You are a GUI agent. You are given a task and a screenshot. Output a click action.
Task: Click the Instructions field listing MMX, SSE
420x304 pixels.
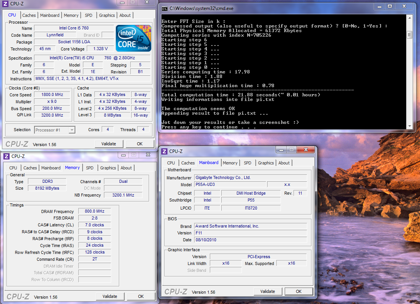[x=92, y=79]
